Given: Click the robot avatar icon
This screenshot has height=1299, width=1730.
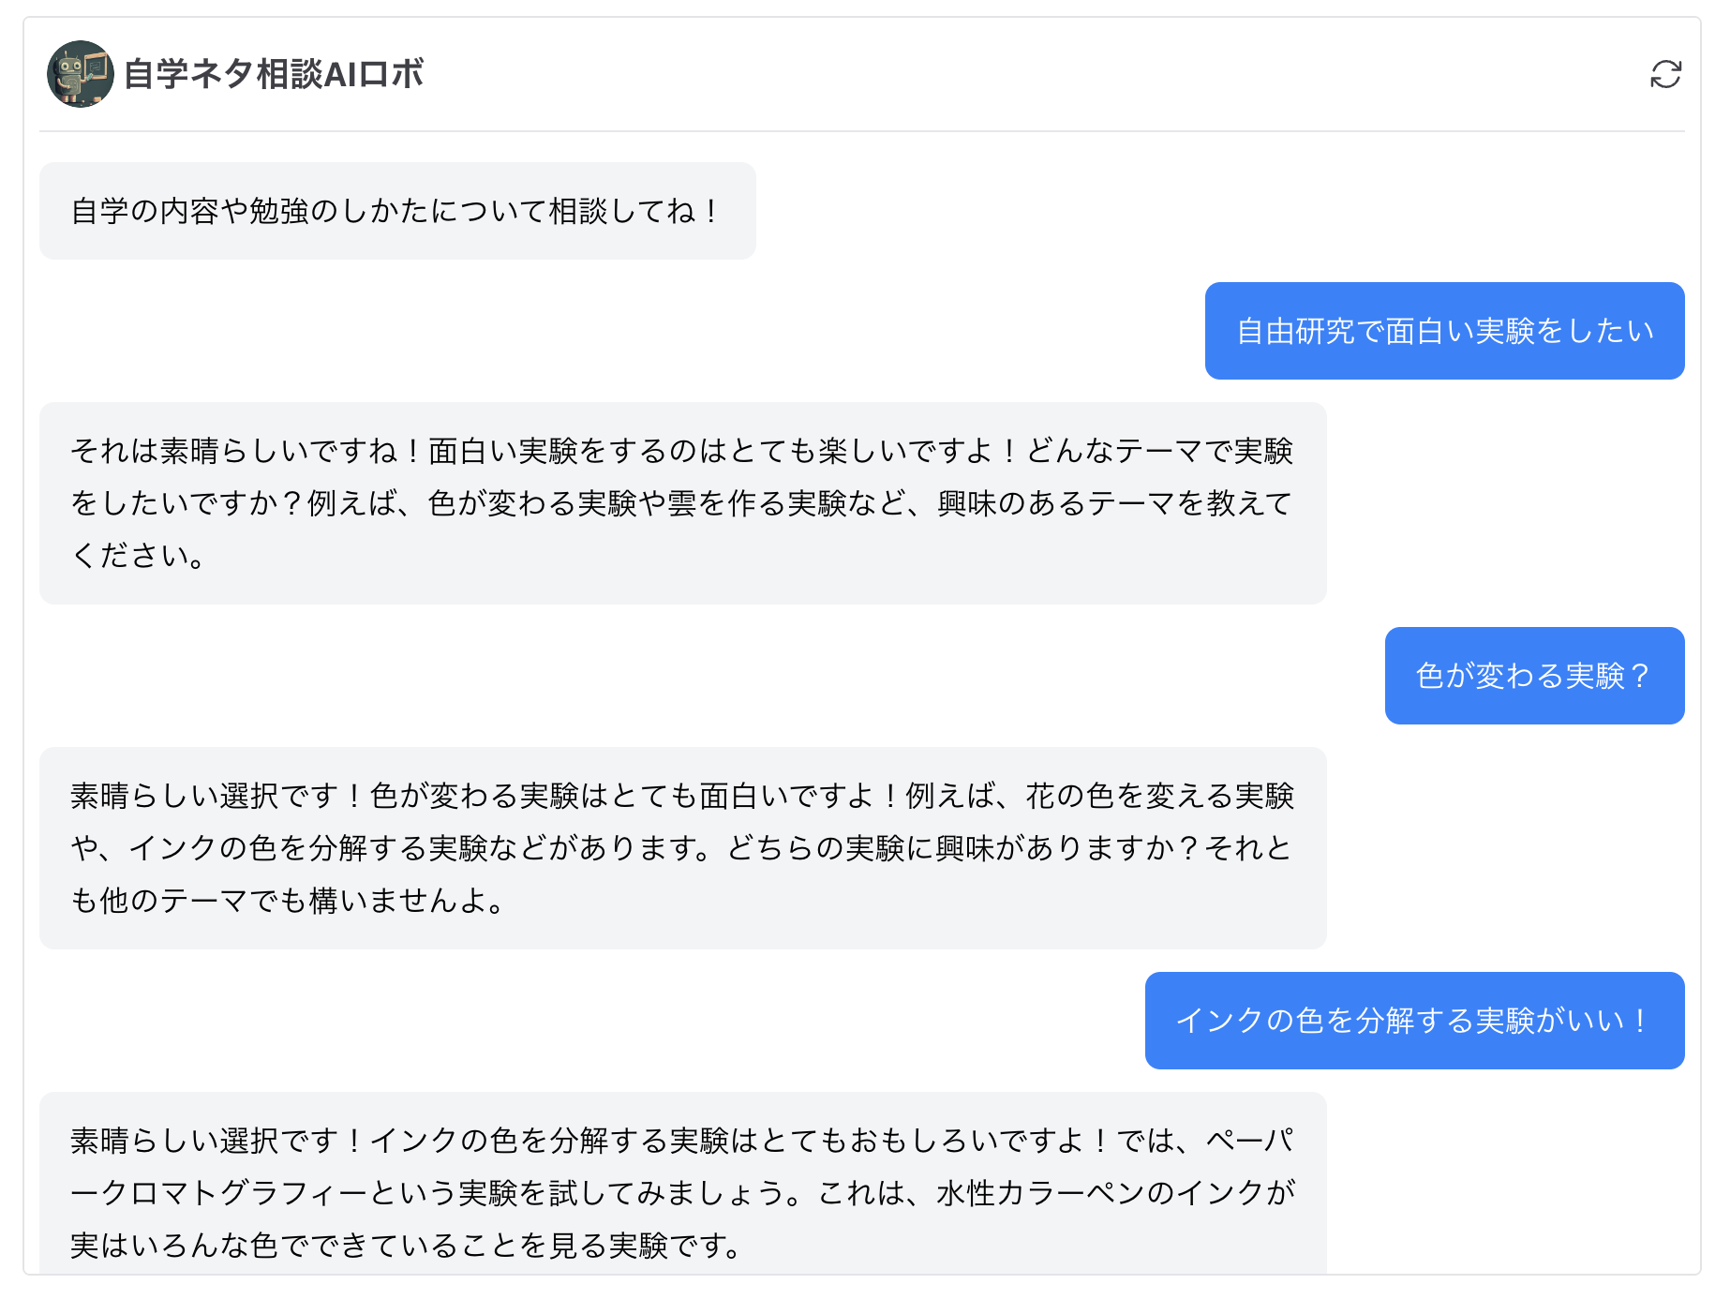Looking at the screenshot, I should point(81,74).
